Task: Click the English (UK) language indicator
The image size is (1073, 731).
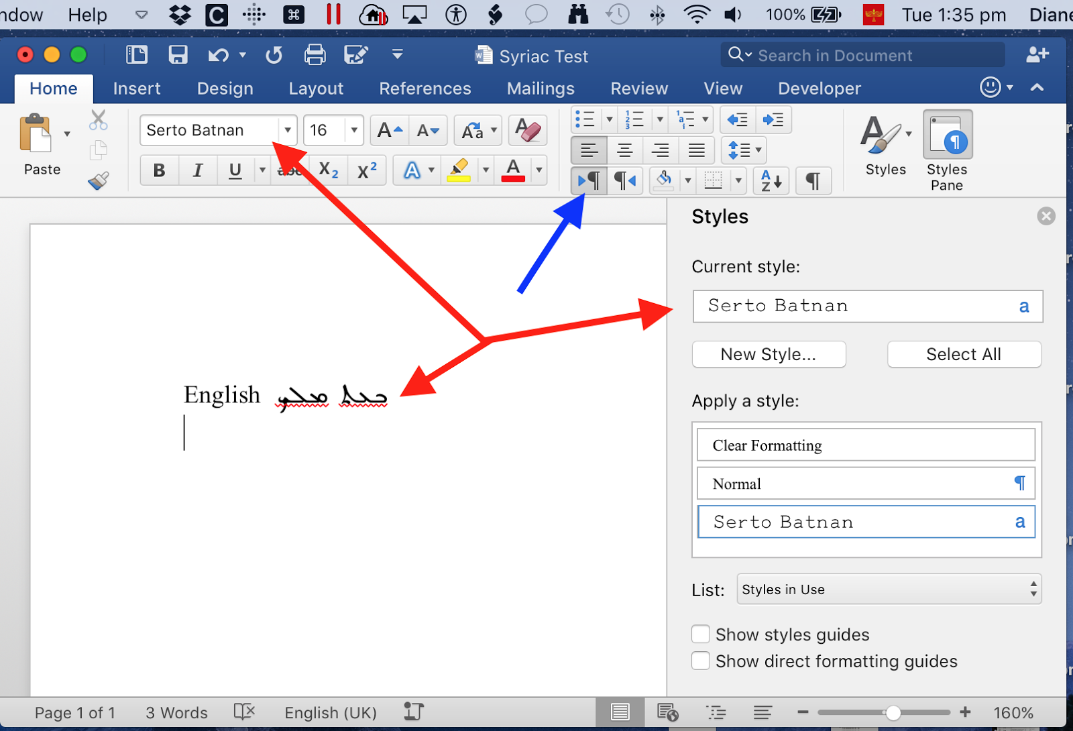Action: (x=331, y=712)
